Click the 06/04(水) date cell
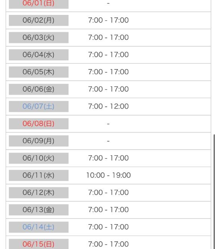215x249 pixels. pyautogui.click(x=39, y=55)
